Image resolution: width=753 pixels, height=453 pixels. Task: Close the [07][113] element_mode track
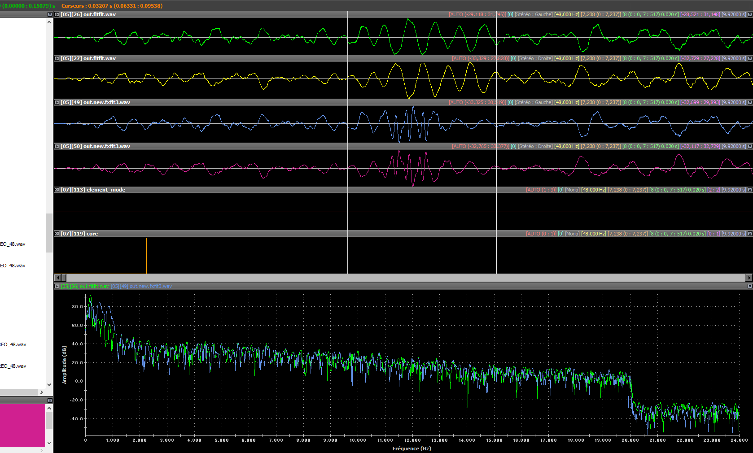(750, 190)
